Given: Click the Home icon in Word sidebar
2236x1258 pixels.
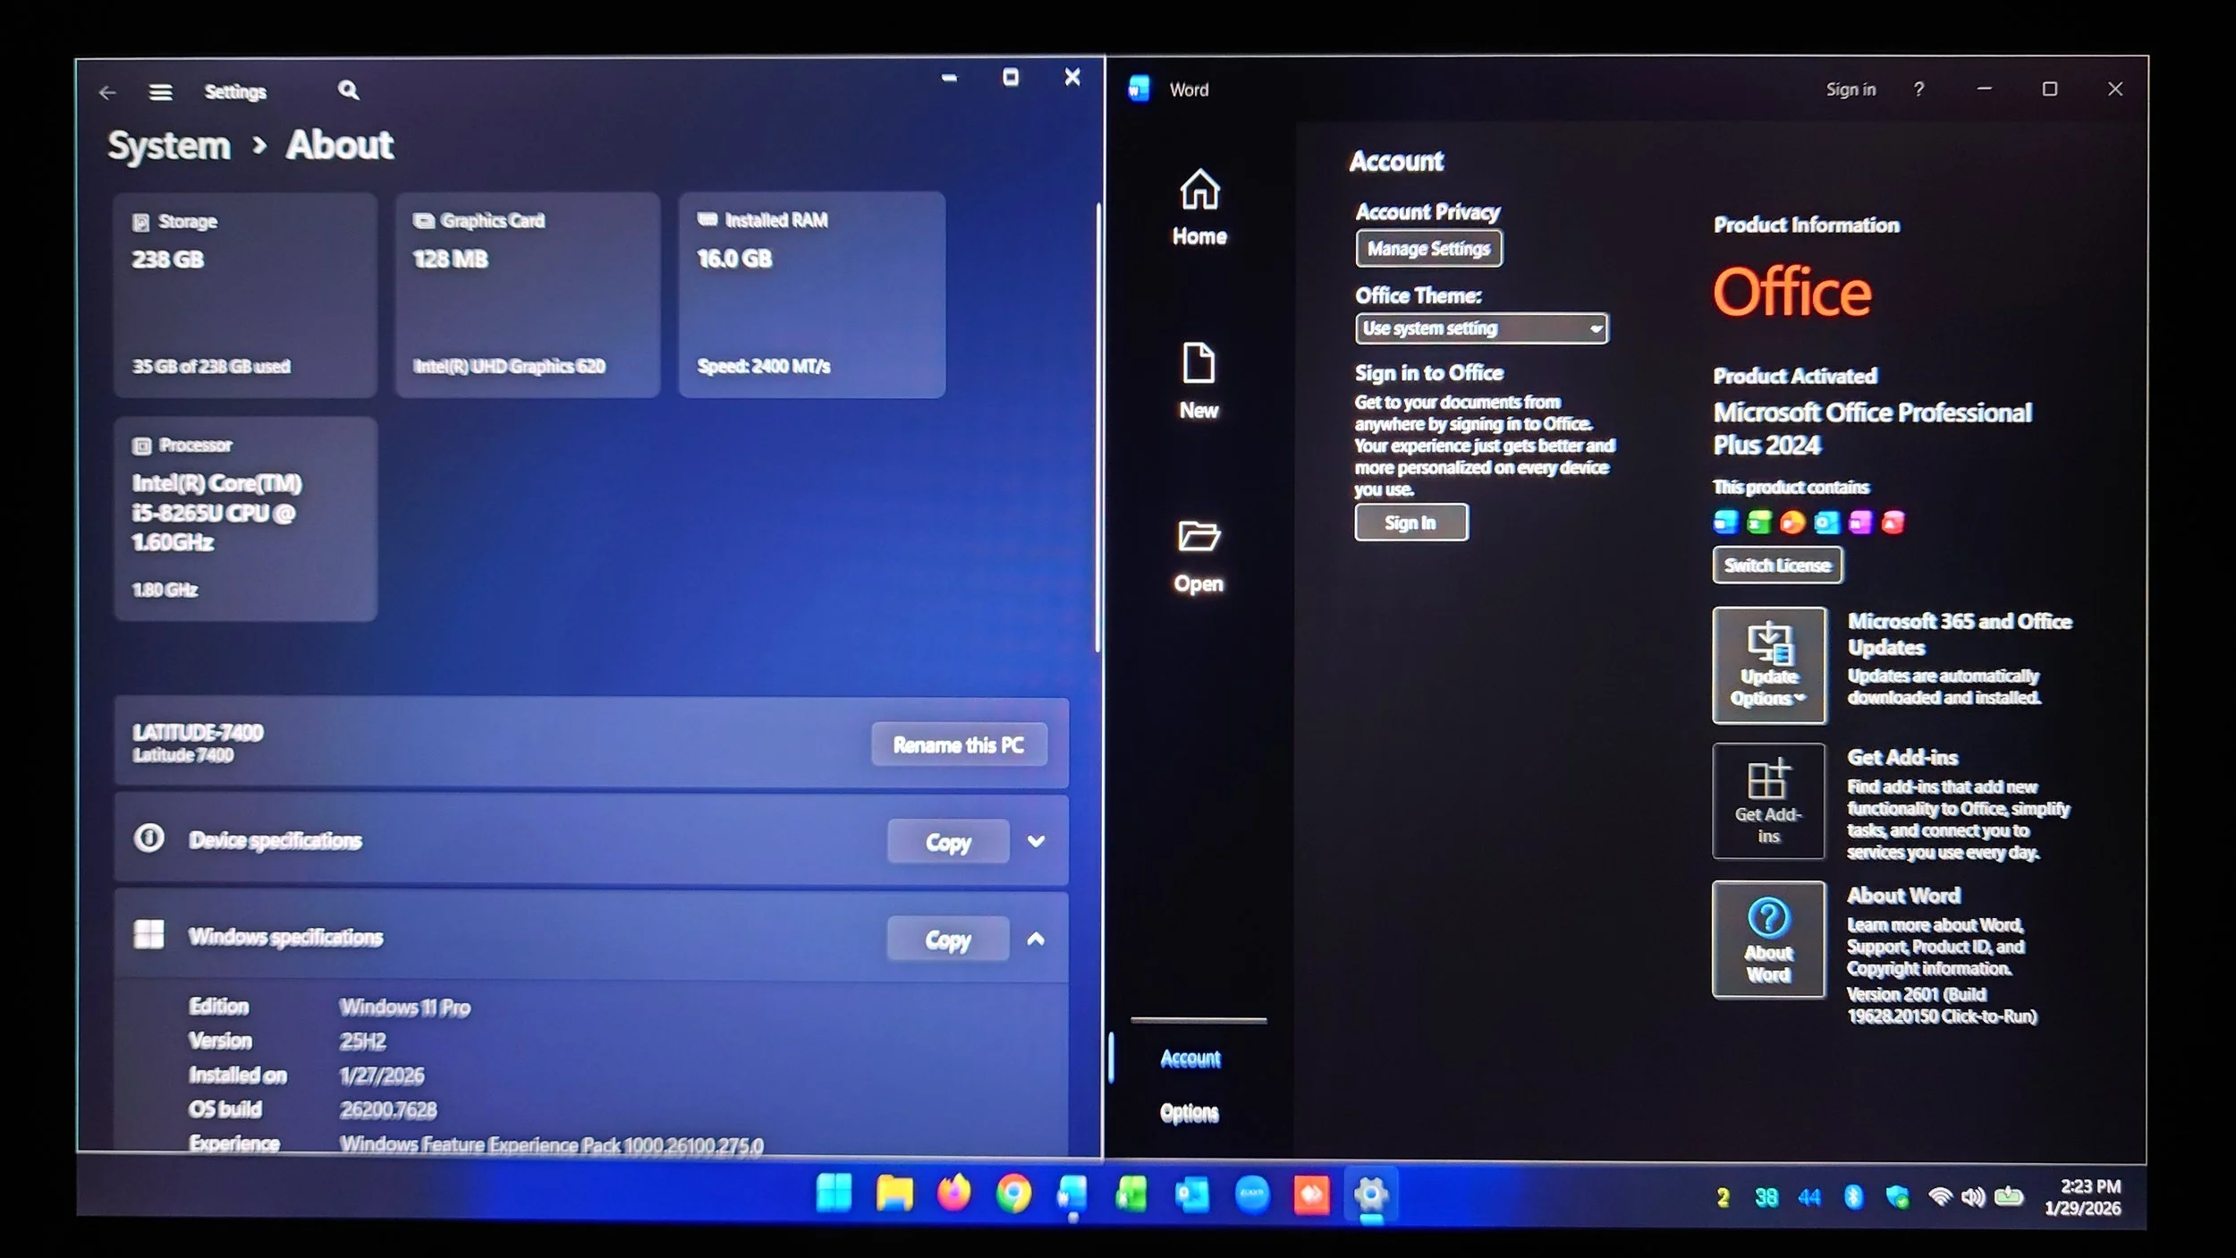Looking at the screenshot, I should [1199, 190].
